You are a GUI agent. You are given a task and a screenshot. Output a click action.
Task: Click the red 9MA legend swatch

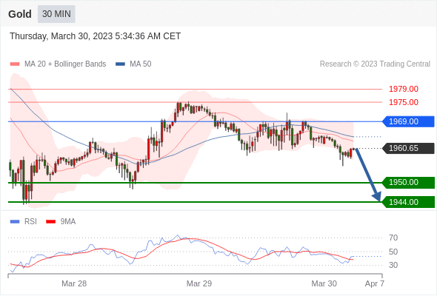coord(50,222)
